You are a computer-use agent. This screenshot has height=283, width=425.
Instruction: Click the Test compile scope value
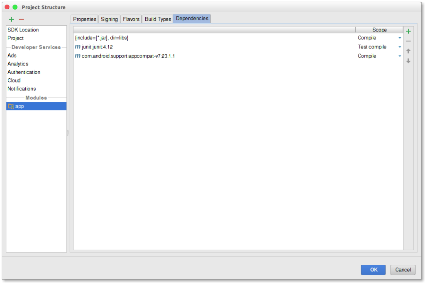[x=372, y=47]
